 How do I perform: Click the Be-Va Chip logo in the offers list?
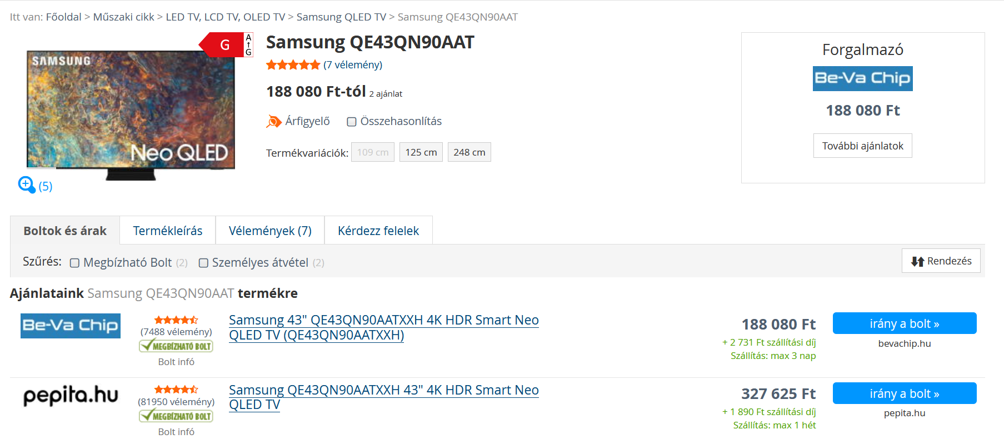tap(71, 326)
